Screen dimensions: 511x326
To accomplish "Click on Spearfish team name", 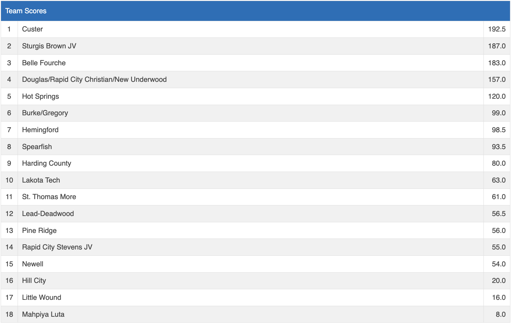I will coord(37,147).
